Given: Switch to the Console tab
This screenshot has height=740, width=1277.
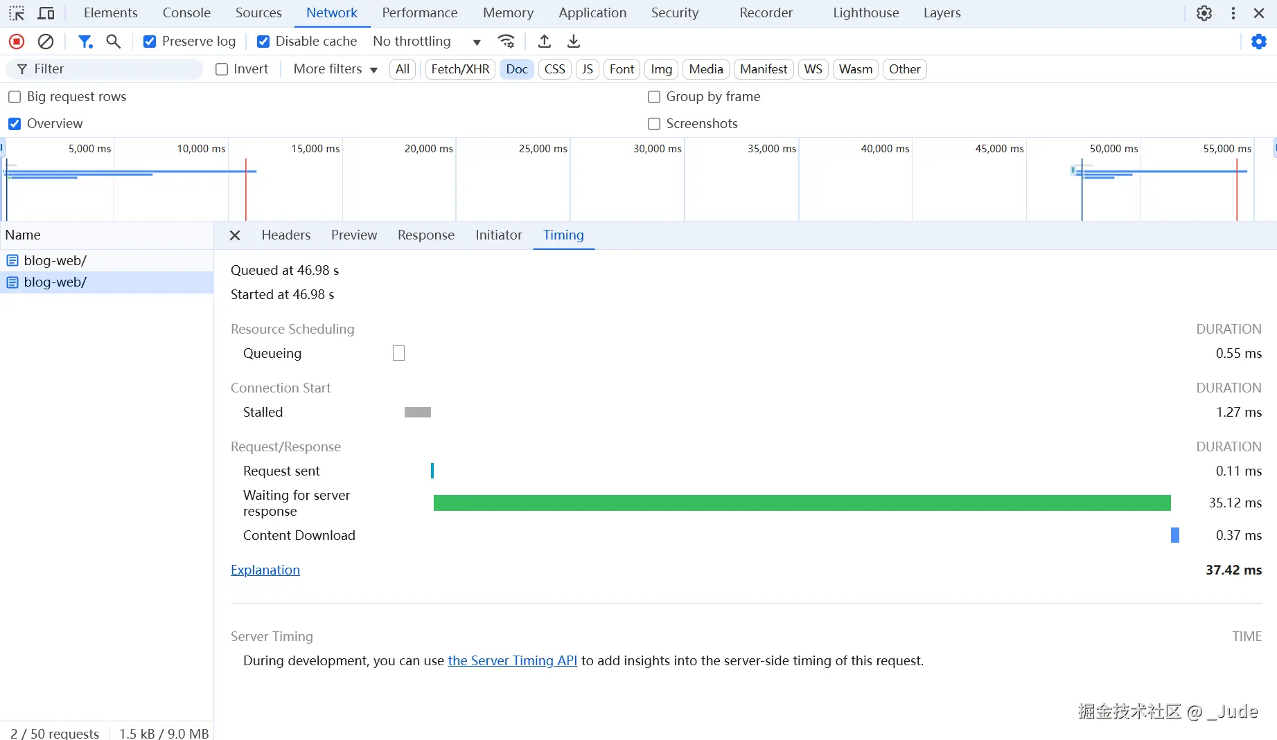Looking at the screenshot, I should (x=186, y=13).
